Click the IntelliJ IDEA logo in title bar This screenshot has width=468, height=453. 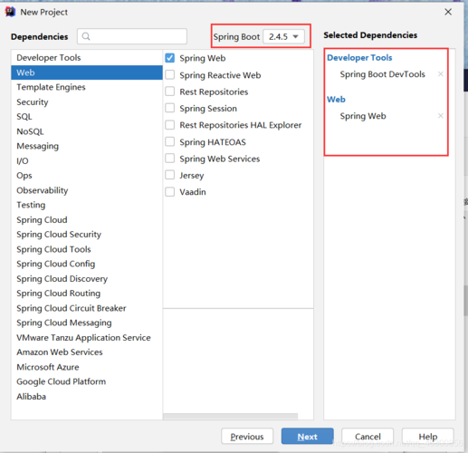10,12
